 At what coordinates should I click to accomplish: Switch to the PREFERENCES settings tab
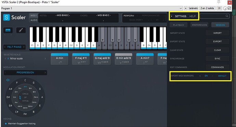coord(199,25)
